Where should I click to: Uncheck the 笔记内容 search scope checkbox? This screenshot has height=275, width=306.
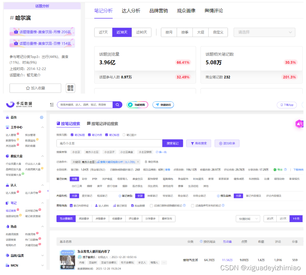coord(89,135)
